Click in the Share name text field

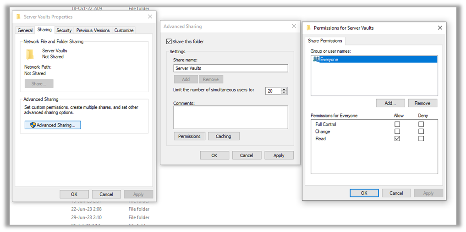click(x=230, y=68)
